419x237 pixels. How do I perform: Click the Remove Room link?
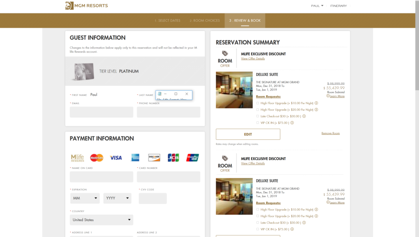[331, 133]
